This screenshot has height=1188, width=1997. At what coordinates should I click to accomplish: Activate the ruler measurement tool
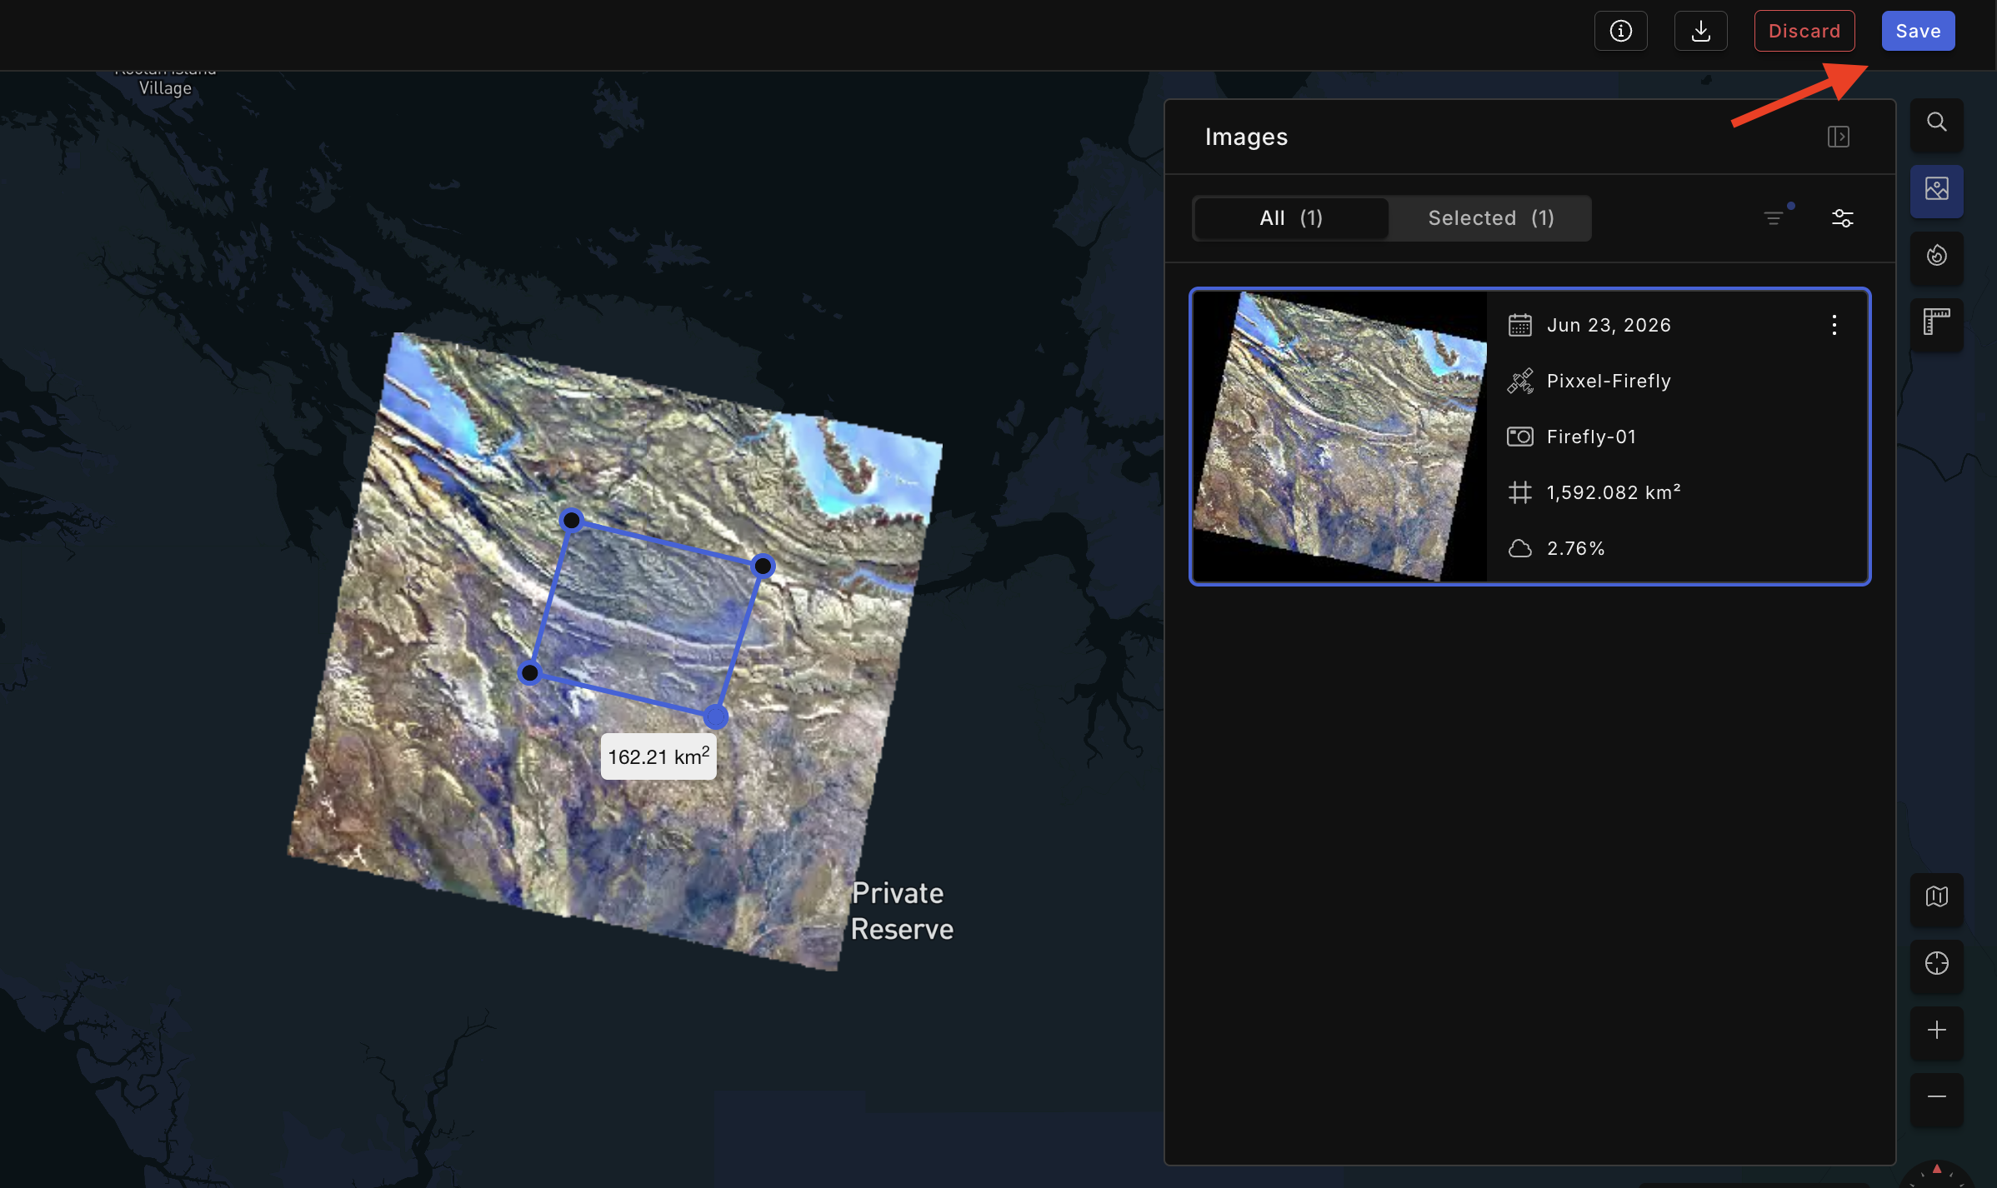point(1936,323)
